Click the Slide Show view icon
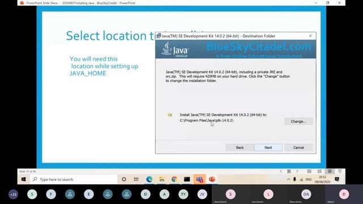This screenshot has width=363, height=204. 340,171
